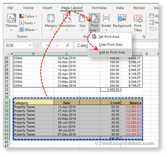167x156 pixels.
Task: Open the Breaks dropdown arrow
Action: tap(106, 30)
